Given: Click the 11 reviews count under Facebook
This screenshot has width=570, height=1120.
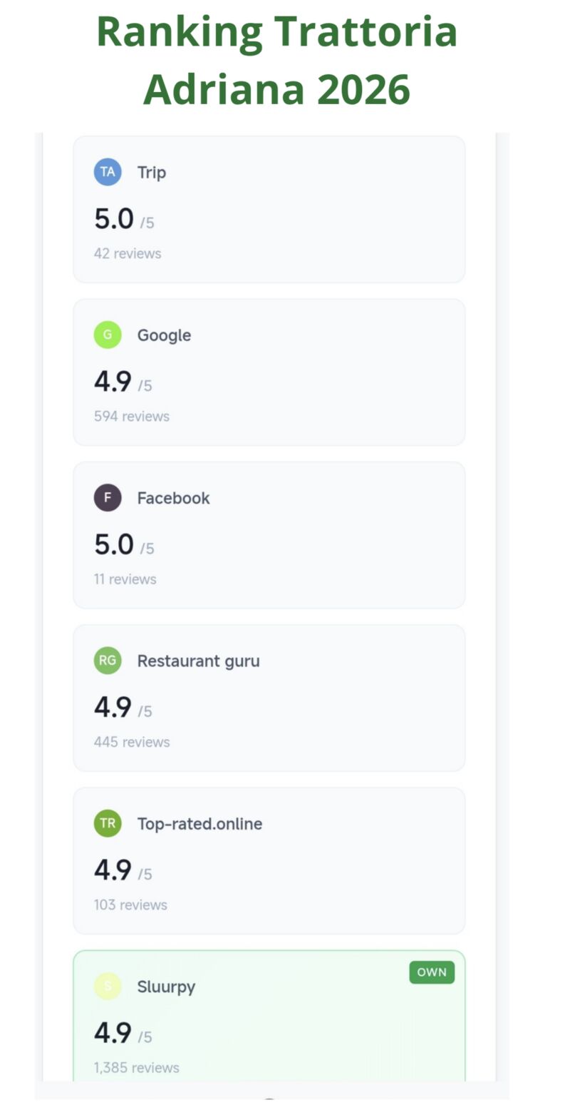Looking at the screenshot, I should click(125, 579).
